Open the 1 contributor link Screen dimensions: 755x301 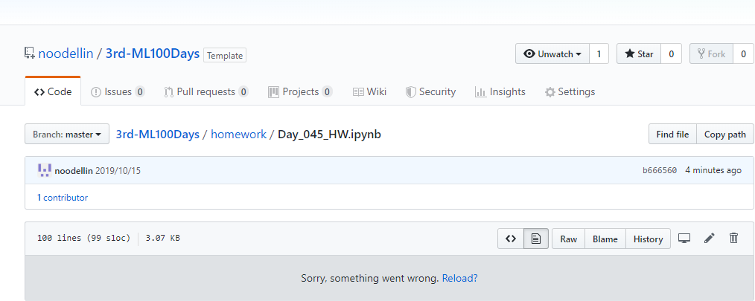point(63,197)
